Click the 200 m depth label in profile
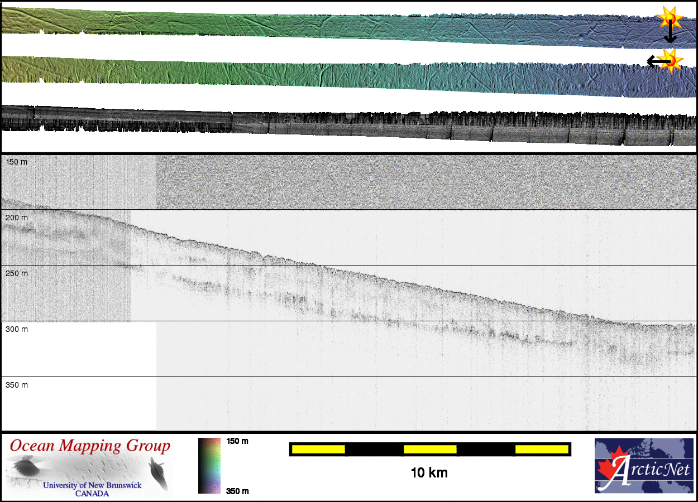This screenshot has width=698, height=502. 16,218
